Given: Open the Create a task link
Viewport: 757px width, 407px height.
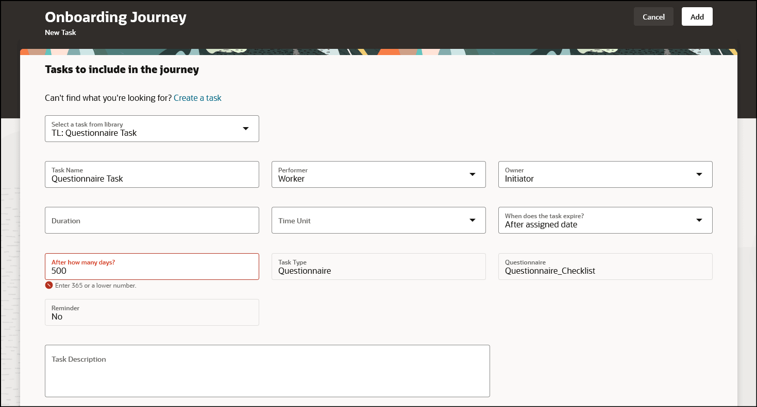Looking at the screenshot, I should click(197, 98).
